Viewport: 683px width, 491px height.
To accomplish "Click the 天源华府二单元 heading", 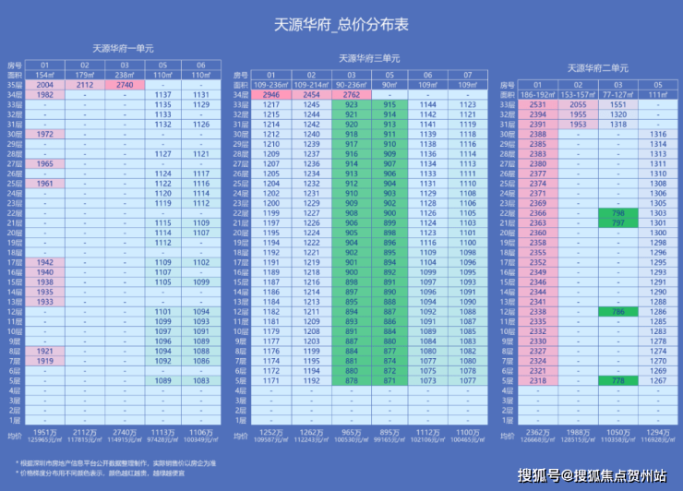I will [598, 68].
